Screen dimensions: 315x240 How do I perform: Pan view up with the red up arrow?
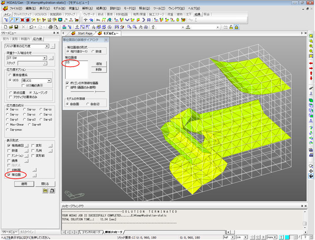(x=311, y=73)
